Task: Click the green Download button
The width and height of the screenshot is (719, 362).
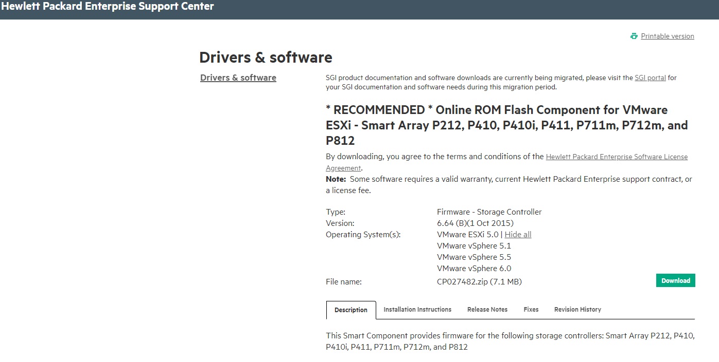Action: tap(676, 280)
